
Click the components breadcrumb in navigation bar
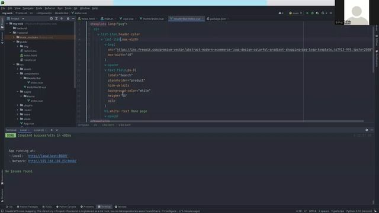tap(44, 13)
